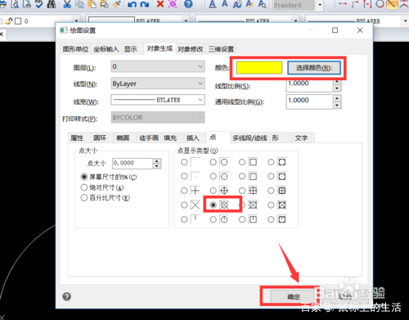The width and height of the screenshot is (409, 320).
Task: Select 屏幕尺寸的5% radio option
Action: (84, 177)
